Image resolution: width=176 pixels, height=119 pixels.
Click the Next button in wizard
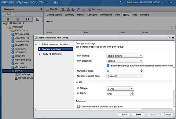[138, 114]
